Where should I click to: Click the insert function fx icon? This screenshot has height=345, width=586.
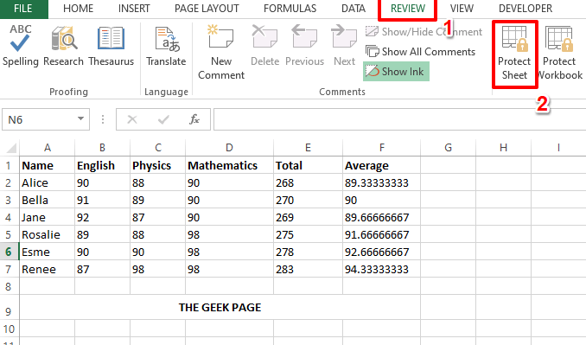[x=194, y=119]
